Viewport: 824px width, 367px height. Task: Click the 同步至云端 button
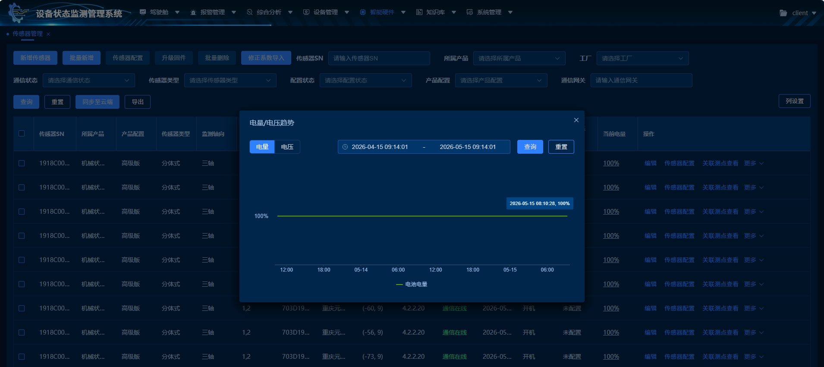point(97,102)
